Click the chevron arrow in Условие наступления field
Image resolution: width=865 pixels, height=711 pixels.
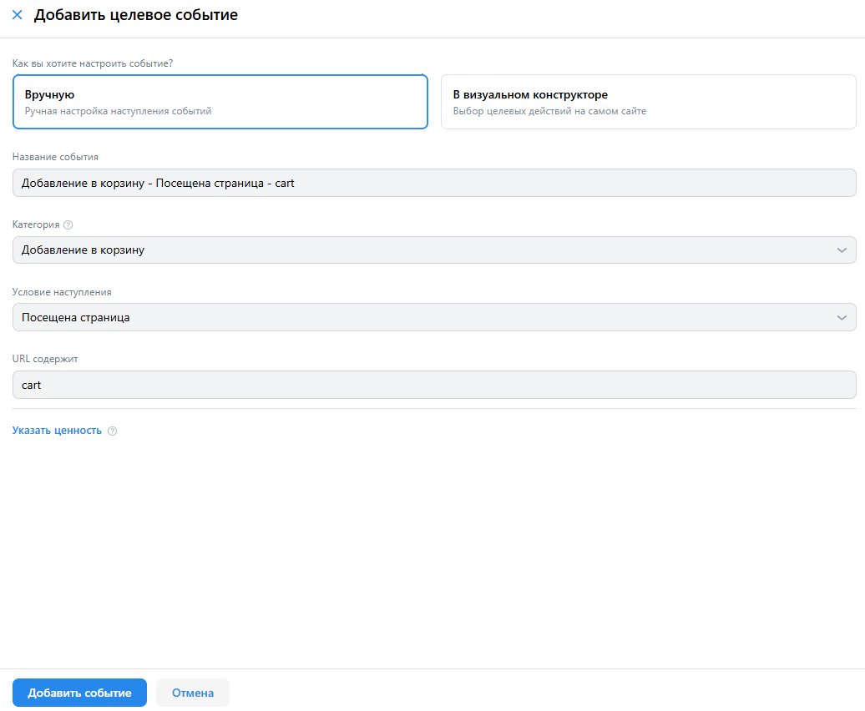(841, 318)
